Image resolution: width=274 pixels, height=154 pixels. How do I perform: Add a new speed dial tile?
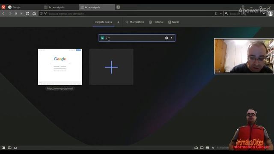click(111, 67)
